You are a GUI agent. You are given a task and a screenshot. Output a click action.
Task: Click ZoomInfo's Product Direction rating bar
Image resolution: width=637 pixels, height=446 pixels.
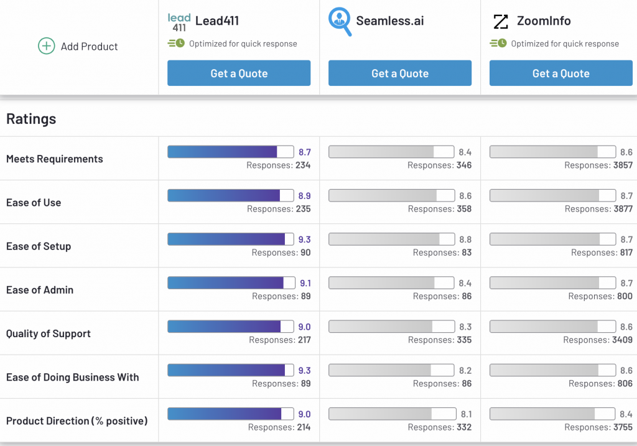(x=552, y=414)
